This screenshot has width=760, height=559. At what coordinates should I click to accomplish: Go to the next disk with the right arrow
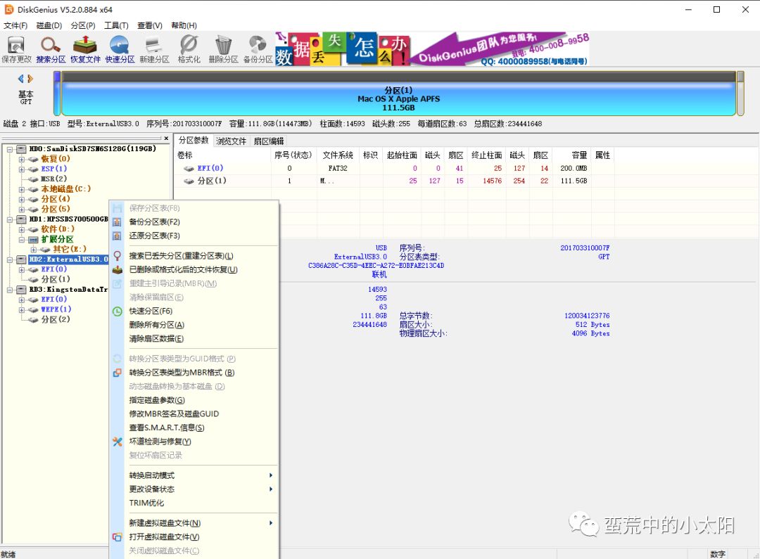30,79
